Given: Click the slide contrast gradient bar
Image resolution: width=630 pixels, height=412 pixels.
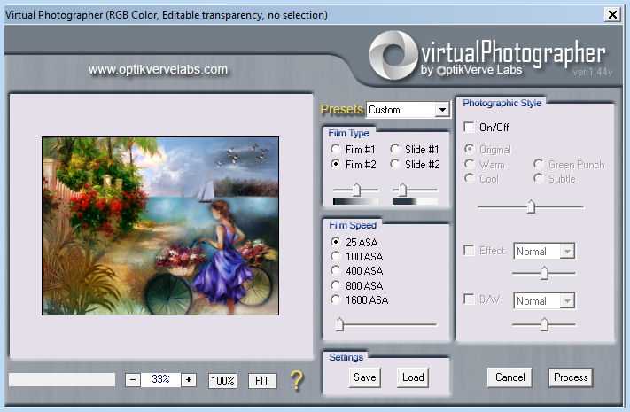Looking at the screenshot, I should [415, 201].
